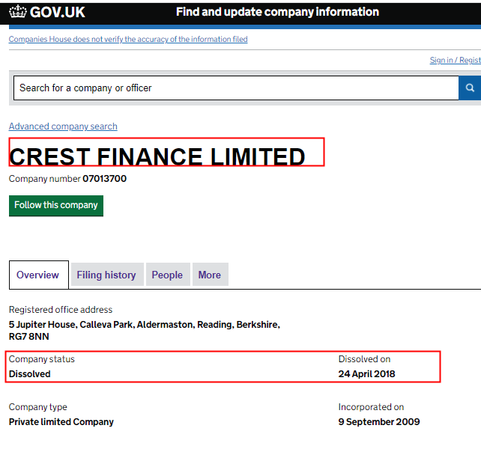Click 'Find and update company information' header
Viewport: 481px width, 458px height.
[x=277, y=12]
